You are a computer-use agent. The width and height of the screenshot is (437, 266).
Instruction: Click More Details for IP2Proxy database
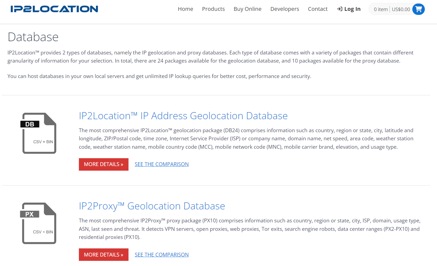(104, 254)
